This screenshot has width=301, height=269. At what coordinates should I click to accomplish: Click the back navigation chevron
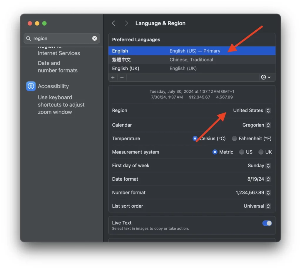(x=114, y=23)
